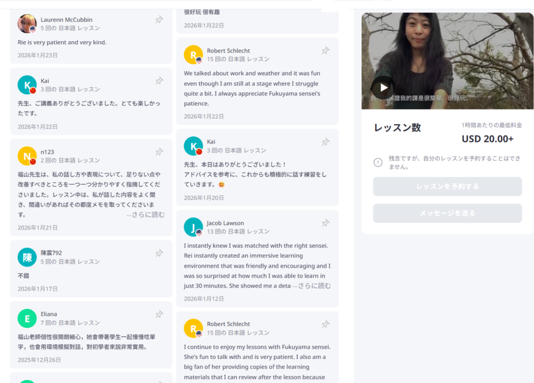Expand n123's review with さらに読む
The image size is (534, 383).
pos(146,214)
